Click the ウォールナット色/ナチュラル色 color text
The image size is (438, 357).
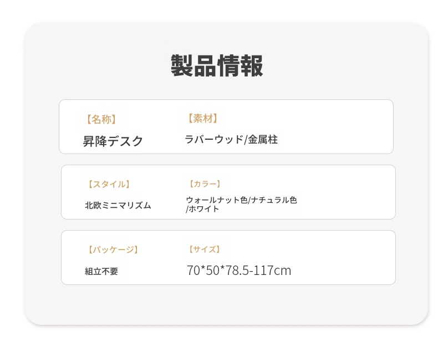241,200
